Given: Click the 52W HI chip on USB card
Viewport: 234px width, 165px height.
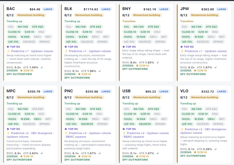Looking at the screenshot, I should tap(145, 114).
